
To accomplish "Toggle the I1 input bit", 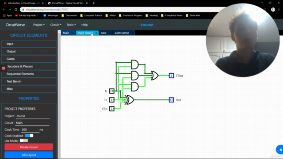I will pos(112,91).
